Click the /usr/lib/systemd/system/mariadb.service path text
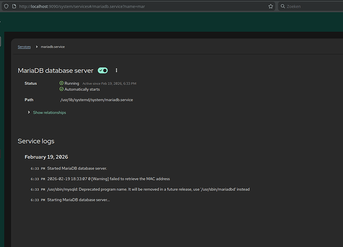Viewport: 343px width, 247px height. (96, 100)
